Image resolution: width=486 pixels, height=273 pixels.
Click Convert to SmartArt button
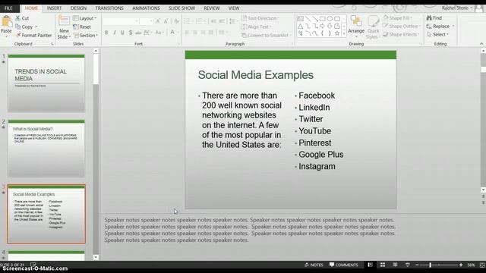(x=266, y=36)
